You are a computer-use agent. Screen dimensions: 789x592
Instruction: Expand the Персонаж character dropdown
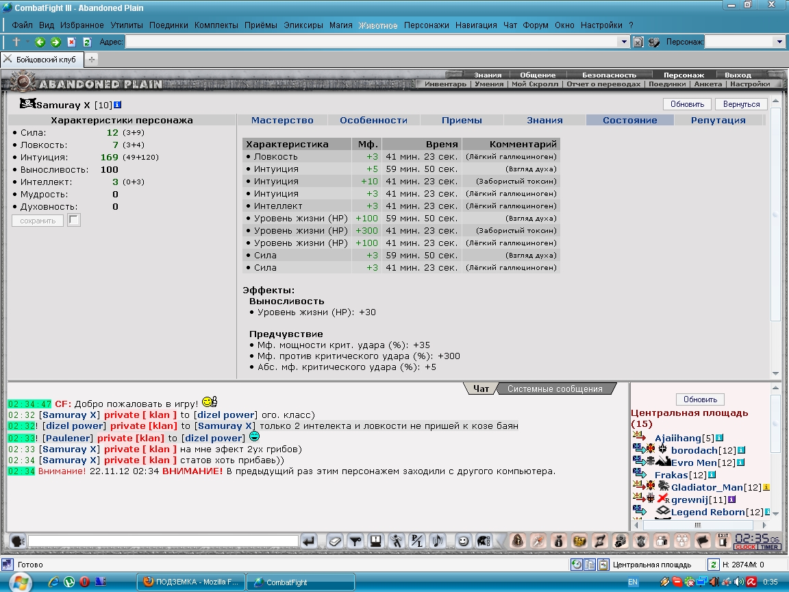pyautogui.click(x=779, y=42)
